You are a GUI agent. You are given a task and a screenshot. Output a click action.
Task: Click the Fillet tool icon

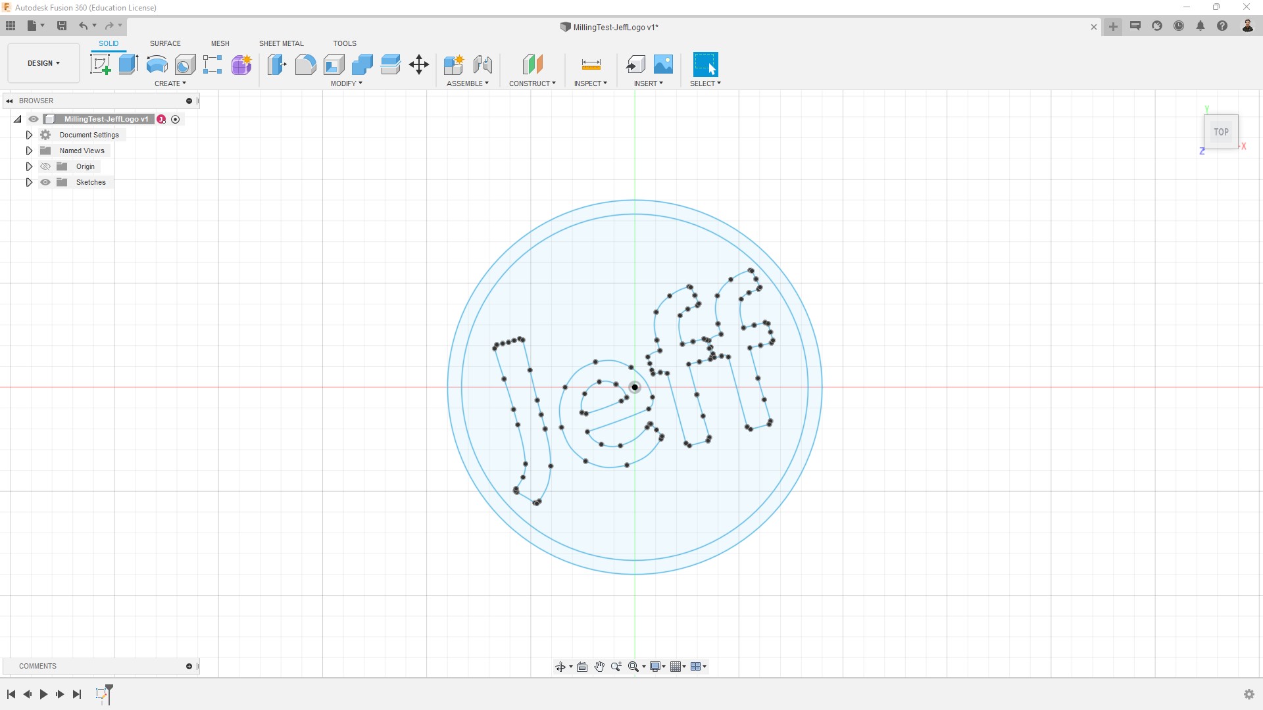(305, 64)
